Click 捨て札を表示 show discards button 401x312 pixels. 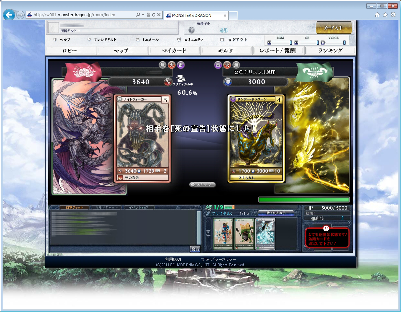tap(276, 213)
